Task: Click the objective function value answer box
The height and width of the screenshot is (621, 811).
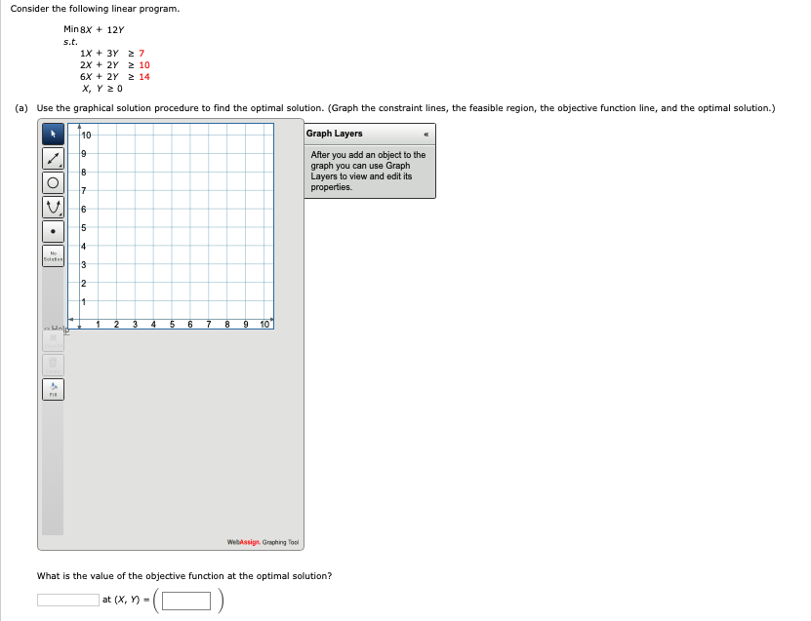Action: point(66,600)
